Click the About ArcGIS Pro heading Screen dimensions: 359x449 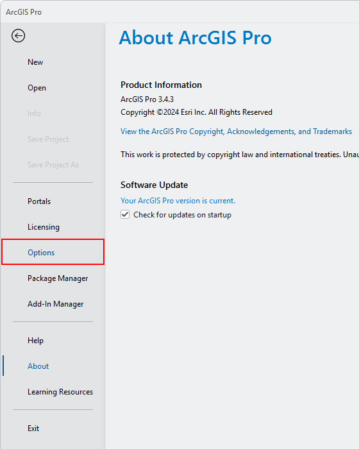(196, 37)
